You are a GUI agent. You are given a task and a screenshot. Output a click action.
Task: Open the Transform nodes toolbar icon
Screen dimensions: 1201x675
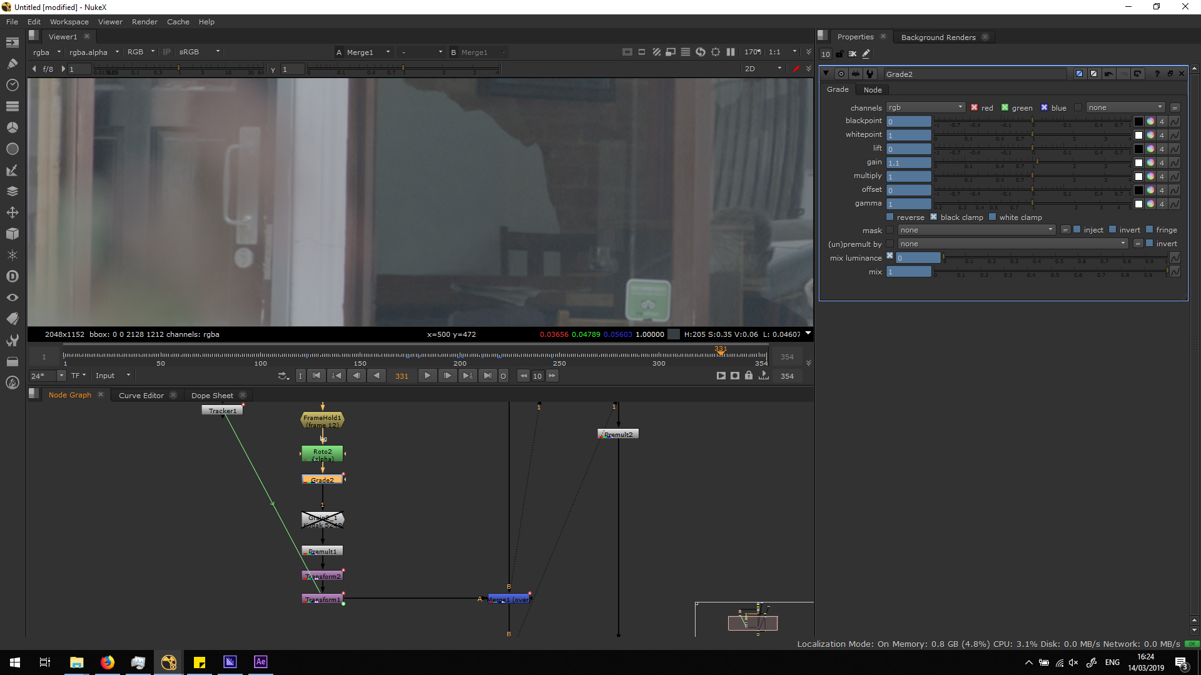pos(12,212)
